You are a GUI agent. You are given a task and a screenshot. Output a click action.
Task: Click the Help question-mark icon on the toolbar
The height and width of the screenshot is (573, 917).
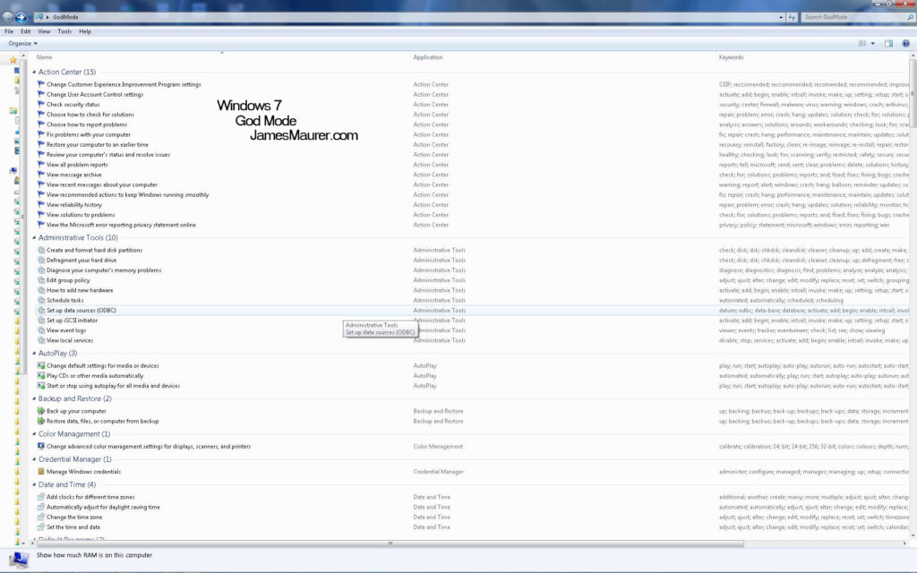pyautogui.click(x=905, y=43)
